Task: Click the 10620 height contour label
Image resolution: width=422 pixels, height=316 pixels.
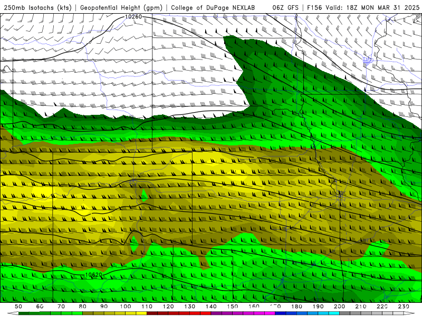Action: click(94, 274)
